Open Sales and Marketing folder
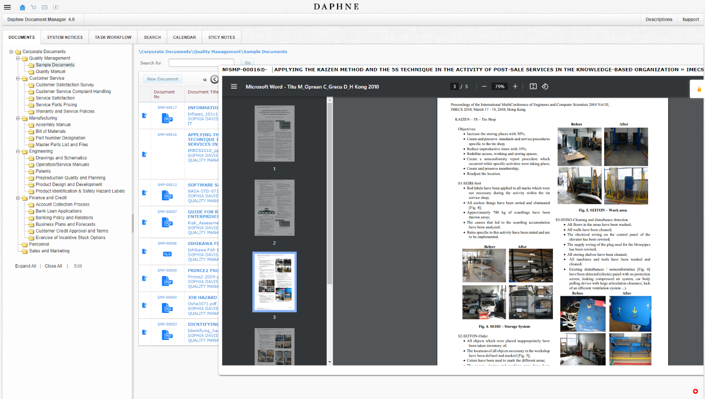The height and width of the screenshot is (399, 705). click(49, 251)
